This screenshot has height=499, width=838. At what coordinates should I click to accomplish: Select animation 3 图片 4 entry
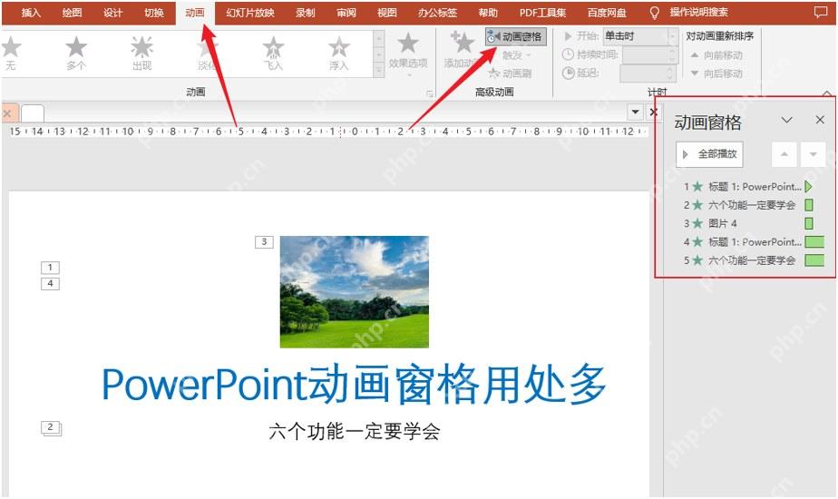pyautogui.click(x=748, y=223)
